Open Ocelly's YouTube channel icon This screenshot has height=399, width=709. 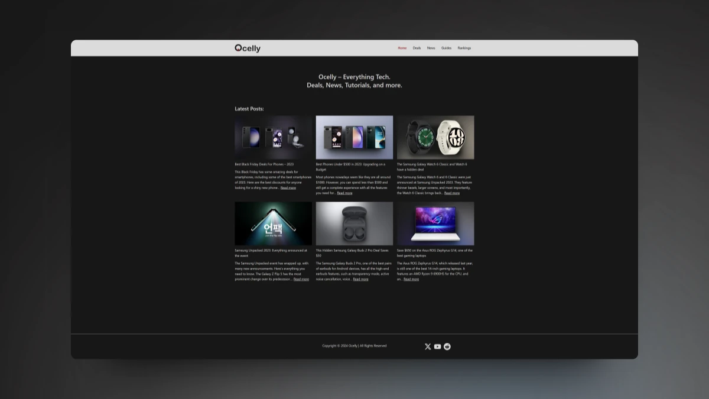(437, 346)
